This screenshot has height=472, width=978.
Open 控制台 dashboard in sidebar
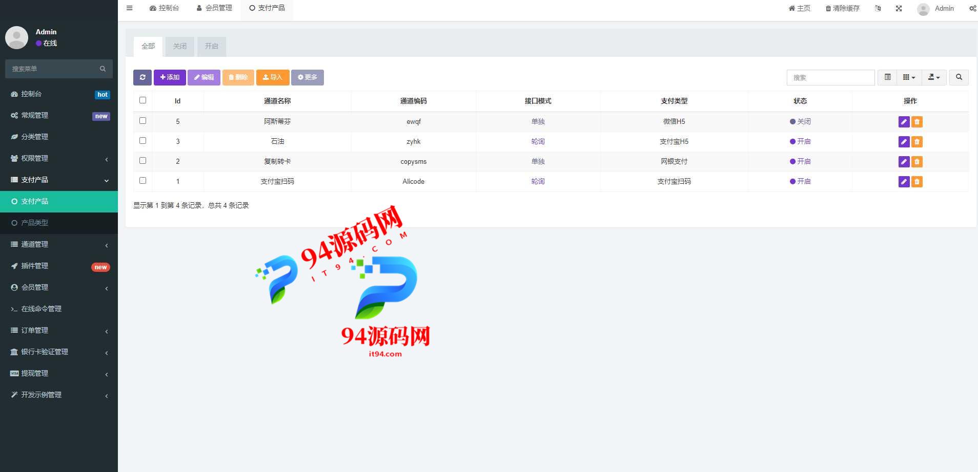pos(59,94)
